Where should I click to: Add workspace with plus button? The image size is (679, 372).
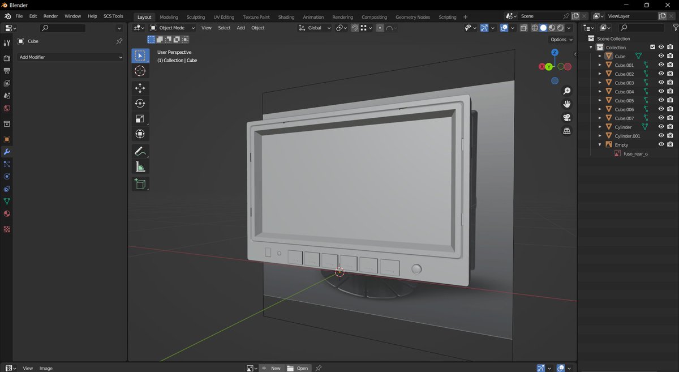point(465,17)
